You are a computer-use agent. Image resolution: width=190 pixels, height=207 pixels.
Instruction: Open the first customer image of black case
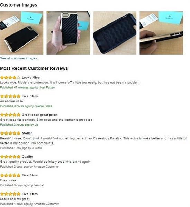coord(21,33)
